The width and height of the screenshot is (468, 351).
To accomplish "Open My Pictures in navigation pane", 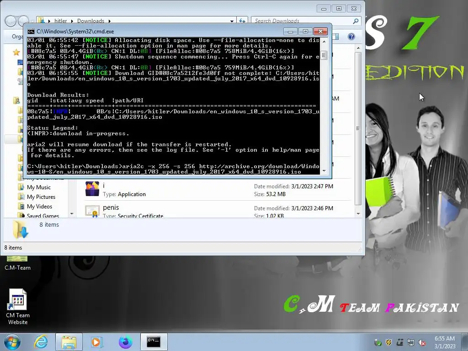I will click(41, 197).
